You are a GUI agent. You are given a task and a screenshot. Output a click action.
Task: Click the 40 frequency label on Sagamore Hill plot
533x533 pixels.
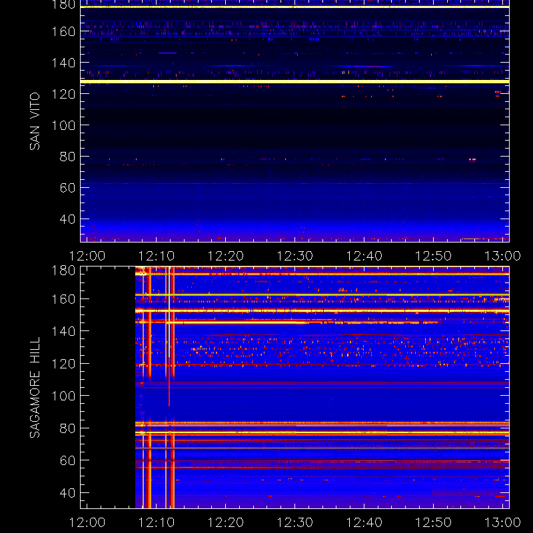67,493
